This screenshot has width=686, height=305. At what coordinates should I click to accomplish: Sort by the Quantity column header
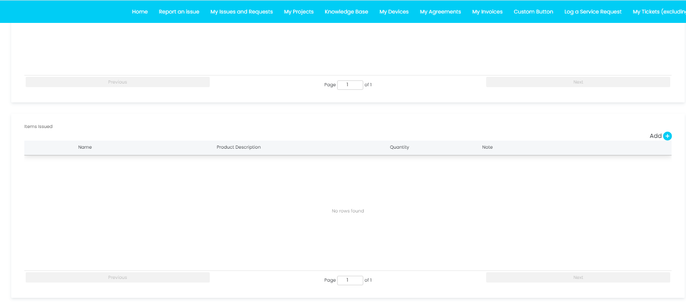(399, 147)
